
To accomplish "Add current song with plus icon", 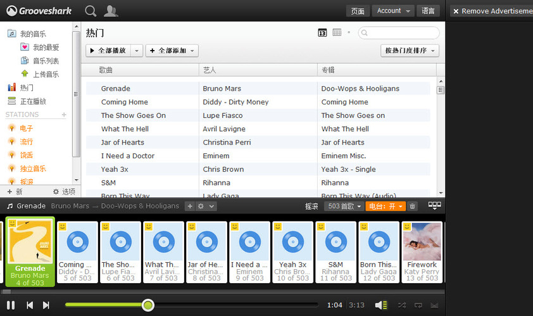I will (190, 206).
